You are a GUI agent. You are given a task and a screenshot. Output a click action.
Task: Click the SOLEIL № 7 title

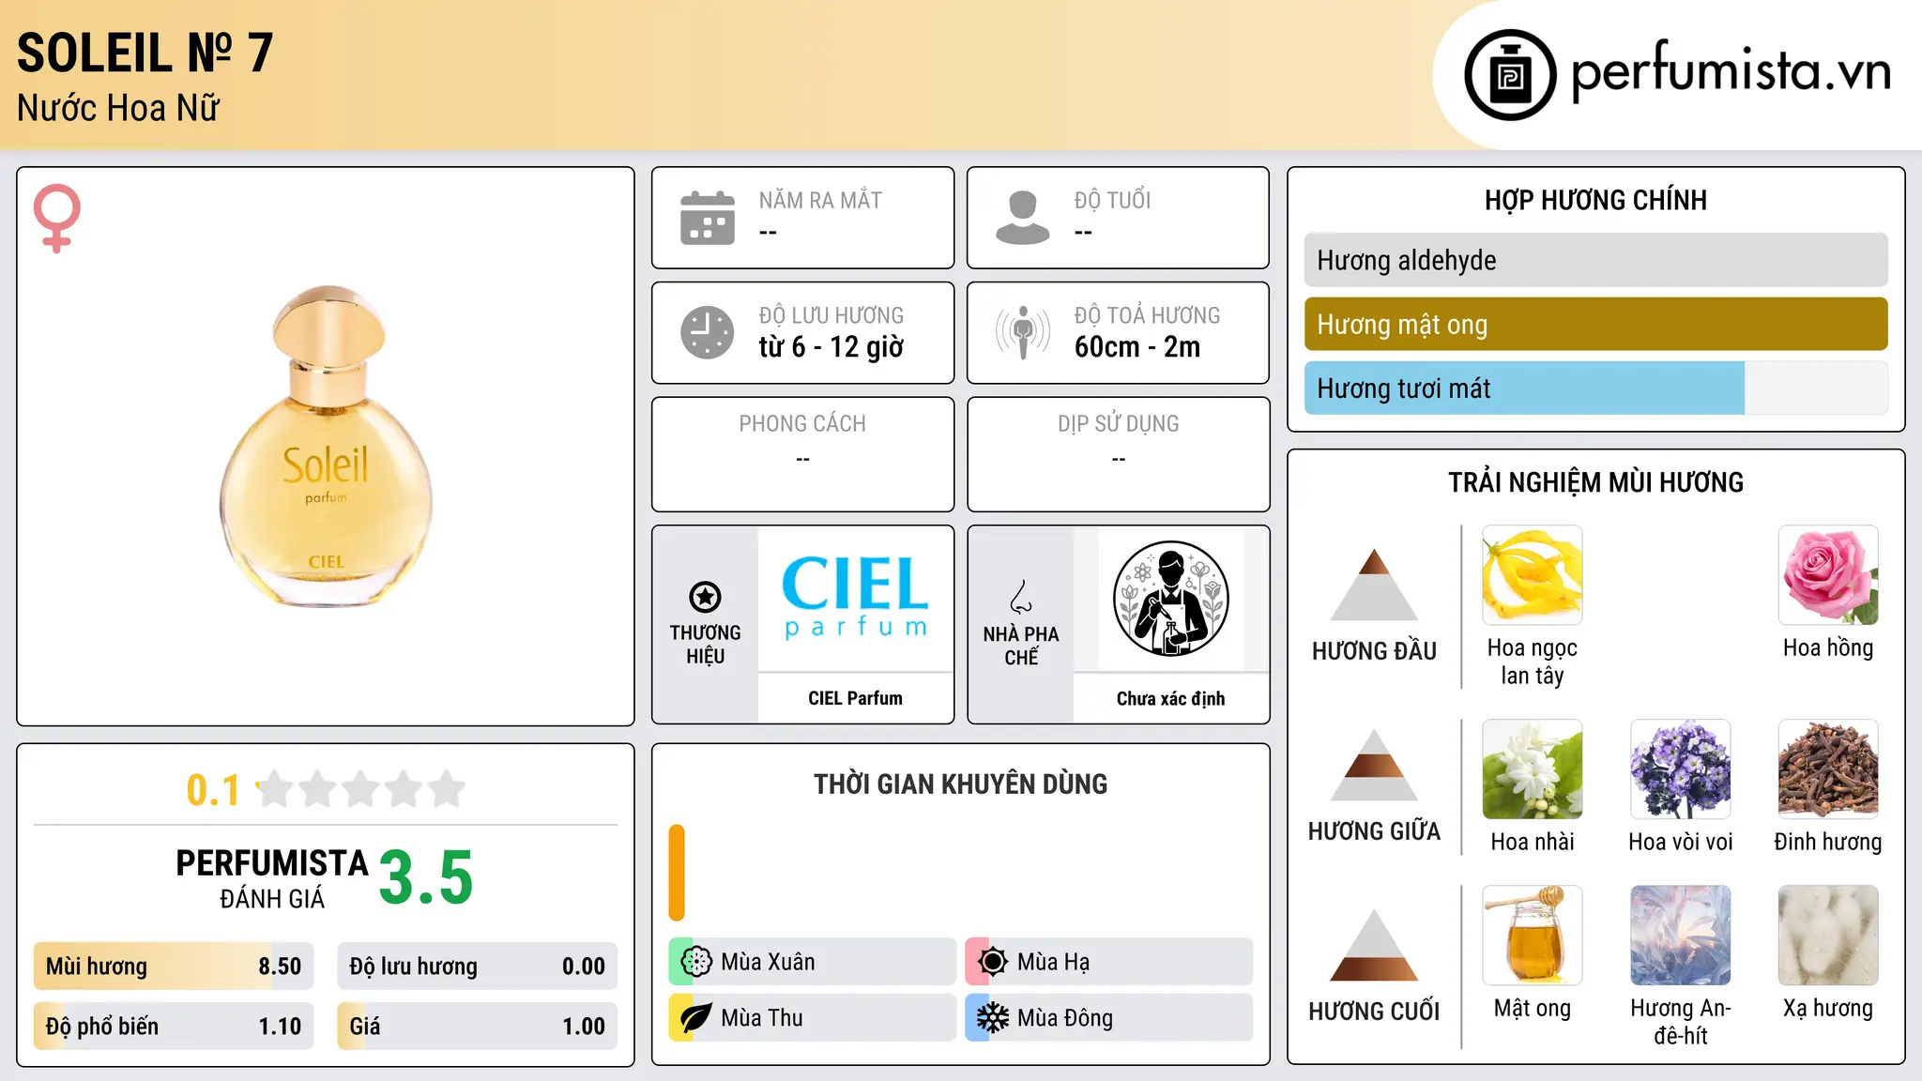(145, 53)
